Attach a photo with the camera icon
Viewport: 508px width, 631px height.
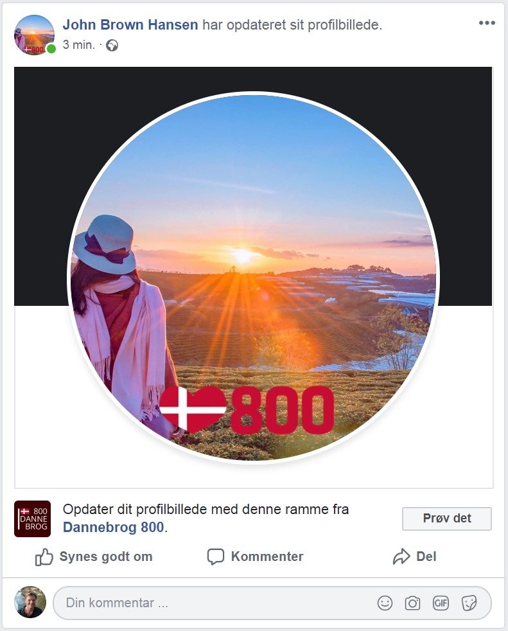[412, 603]
